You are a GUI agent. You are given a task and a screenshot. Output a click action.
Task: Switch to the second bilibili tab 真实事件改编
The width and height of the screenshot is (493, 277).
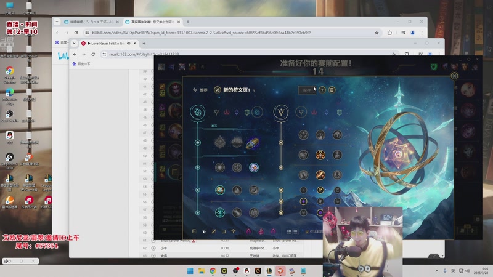coord(152,22)
